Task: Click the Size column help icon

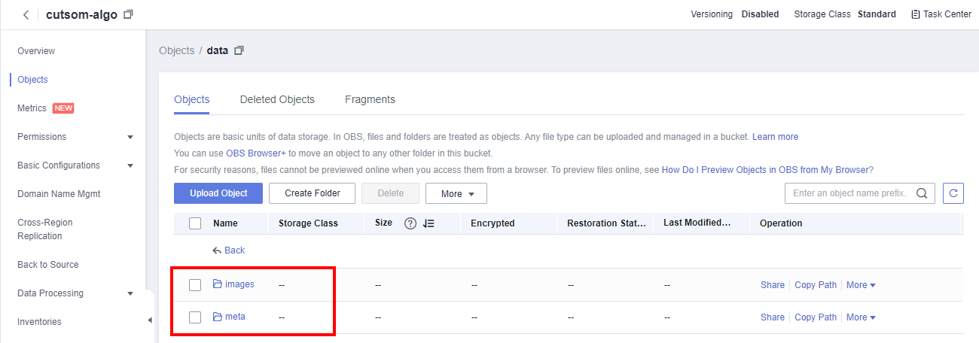Action: (x=410, y=223)
